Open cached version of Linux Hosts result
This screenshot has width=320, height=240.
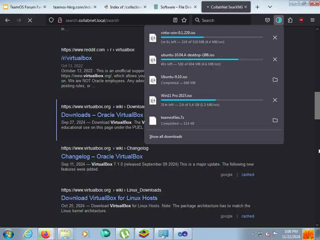[x=248, y=216]
